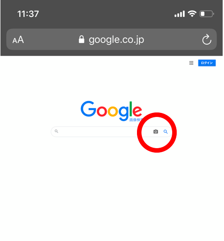Viewport: 224px width, 241px height.
Task: Select the google.co.jp URL text
Action: click(116, 40)
